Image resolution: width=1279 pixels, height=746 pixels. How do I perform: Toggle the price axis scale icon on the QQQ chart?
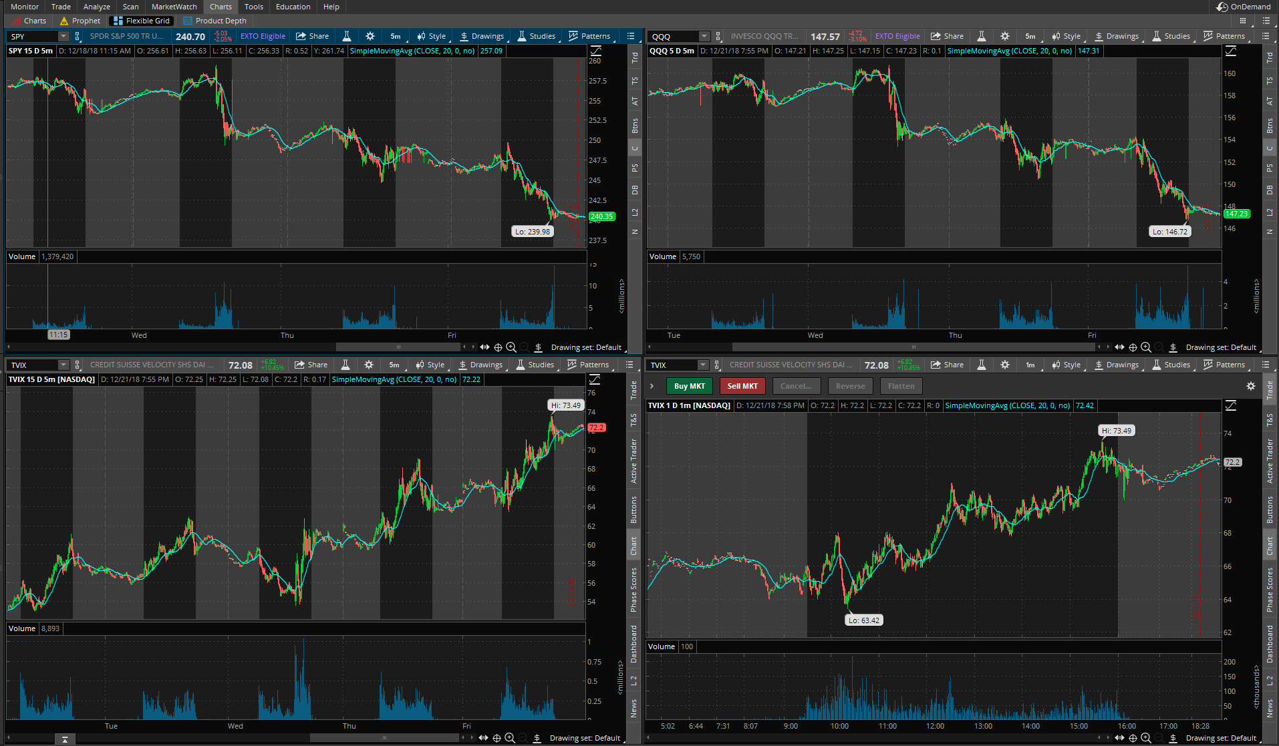click(1231, 51)
